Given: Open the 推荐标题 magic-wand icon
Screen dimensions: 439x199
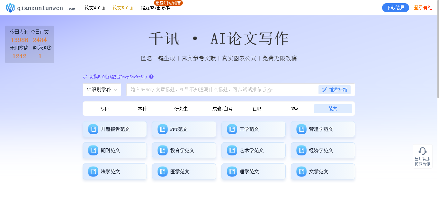Looking at the screenshot, I should pyautogui.click(x=324, y=90).
